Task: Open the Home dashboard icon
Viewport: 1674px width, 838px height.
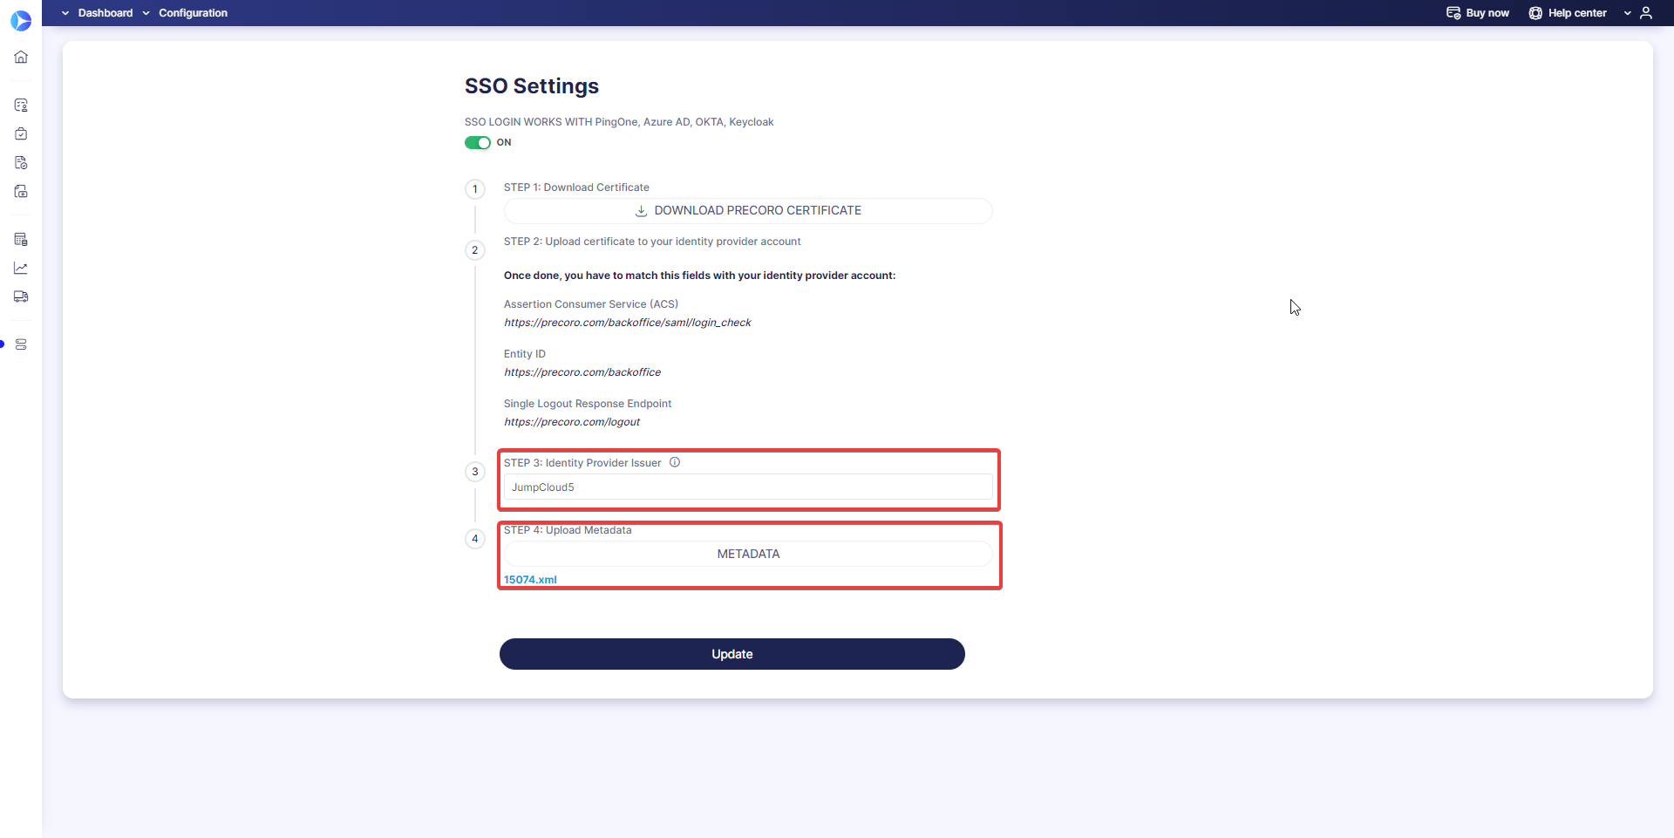Action: point(20,57)
